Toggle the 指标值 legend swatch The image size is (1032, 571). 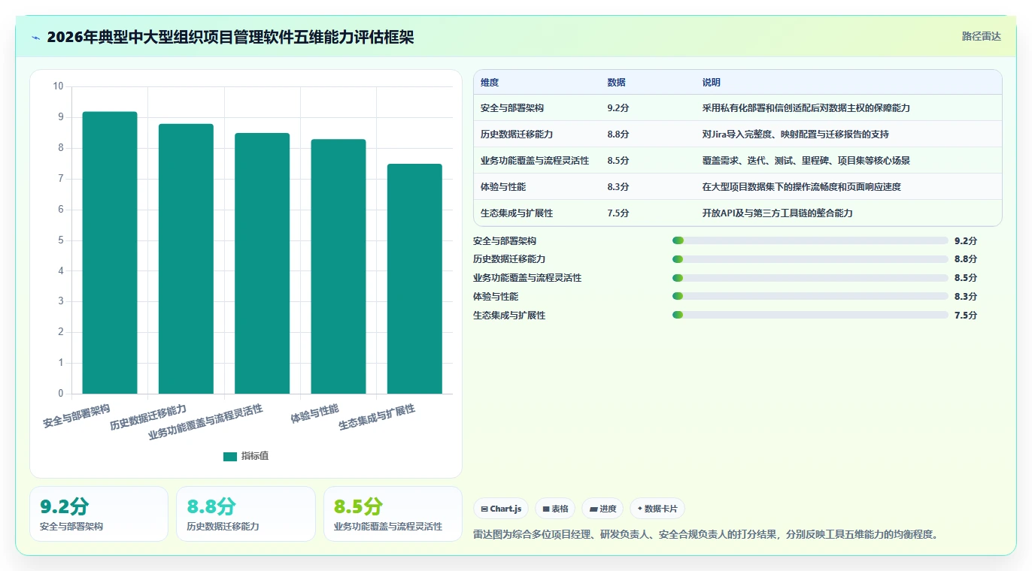230,457
